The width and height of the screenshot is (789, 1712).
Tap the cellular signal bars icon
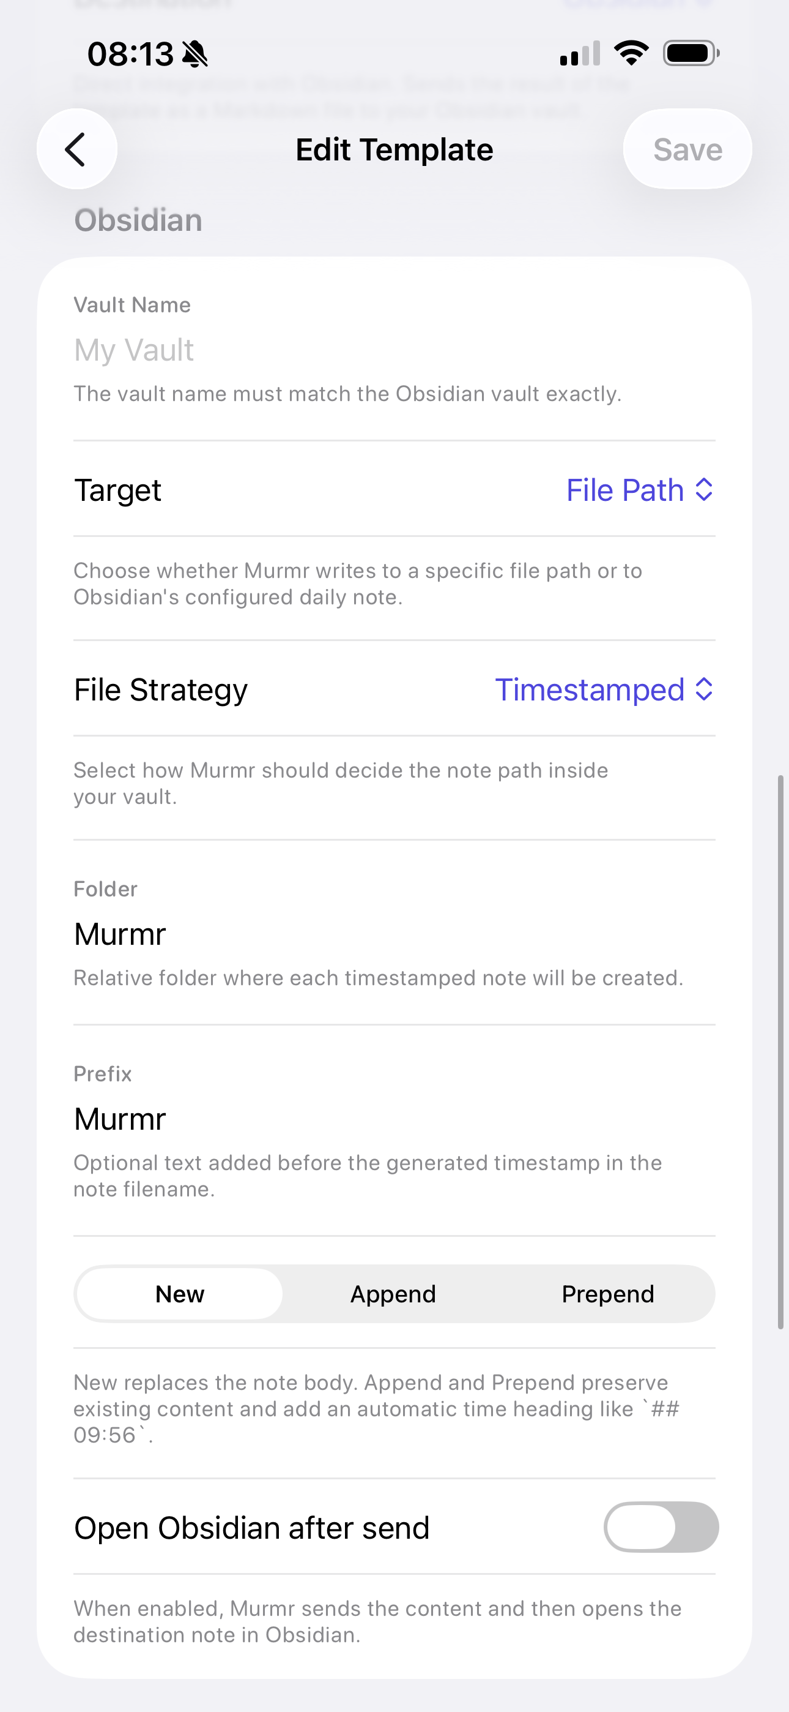click(580, 54)
